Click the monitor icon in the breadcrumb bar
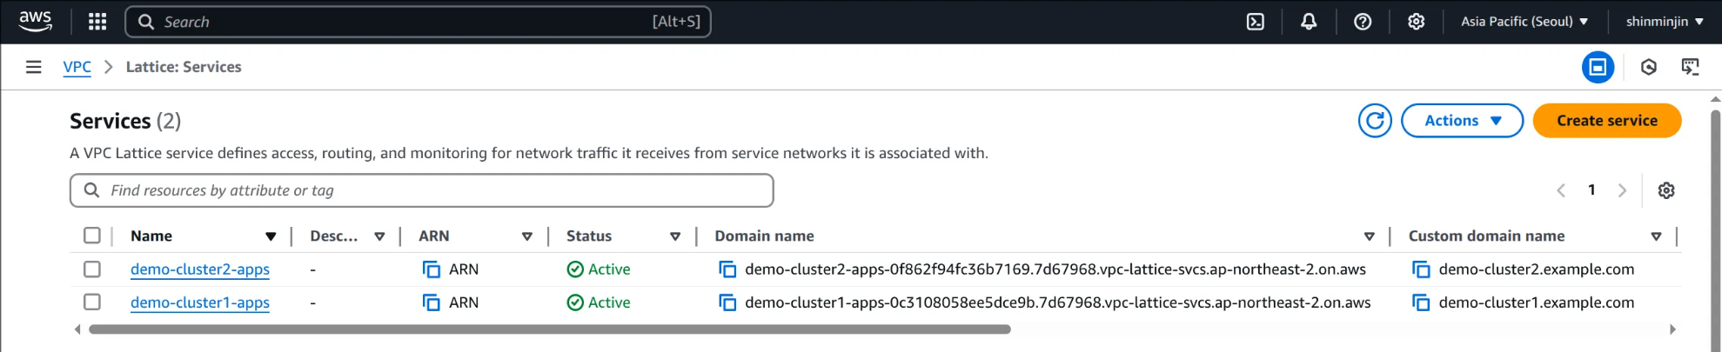Viewport: 1722px width, 352px height. coord(1690,67)
